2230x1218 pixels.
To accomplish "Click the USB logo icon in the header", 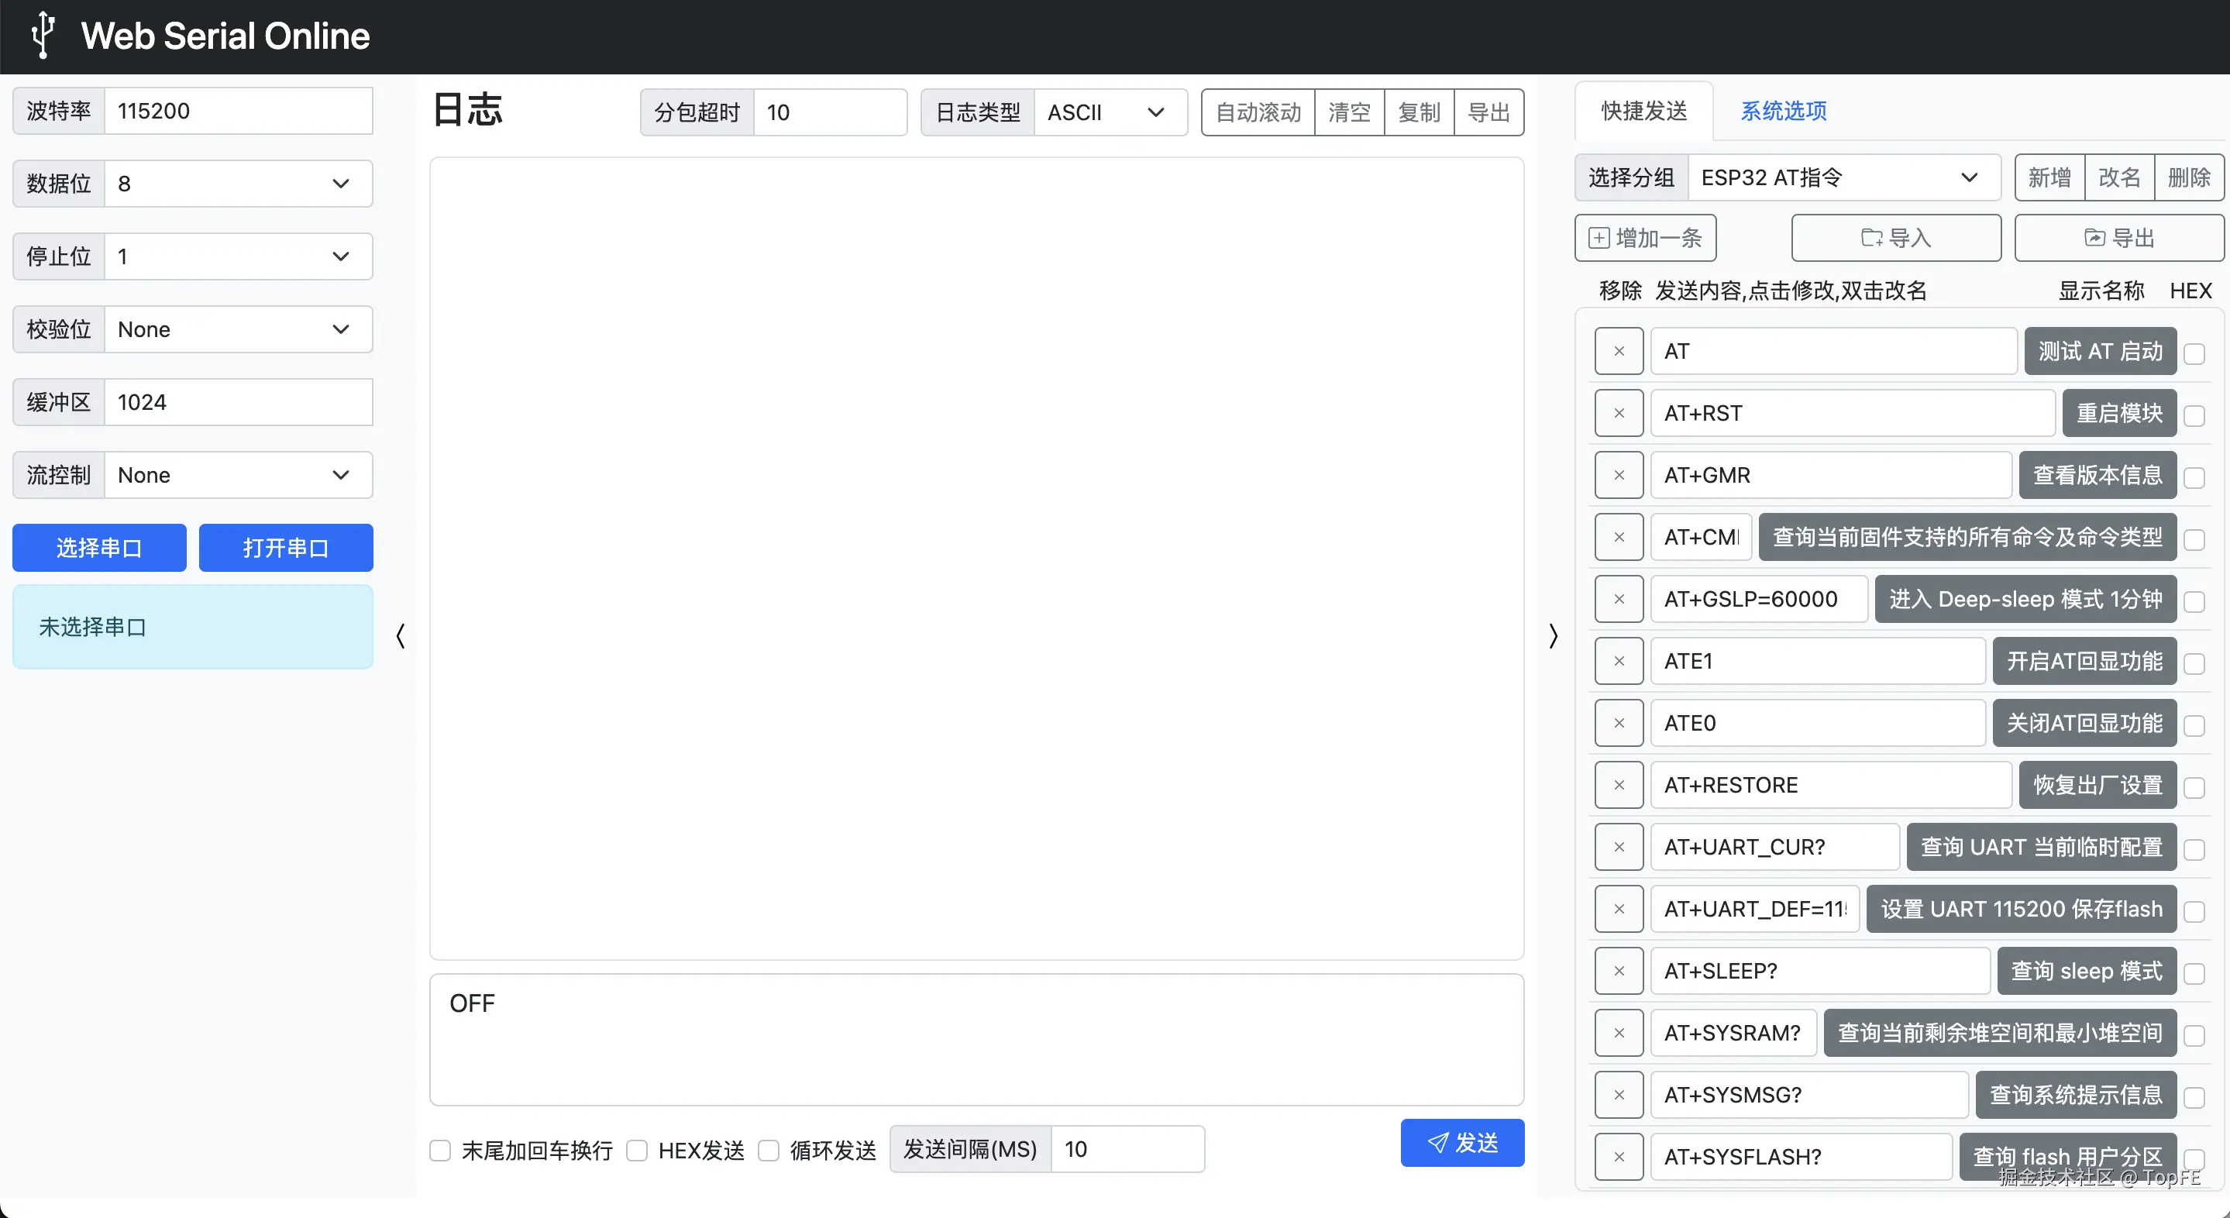I will 42,36.
